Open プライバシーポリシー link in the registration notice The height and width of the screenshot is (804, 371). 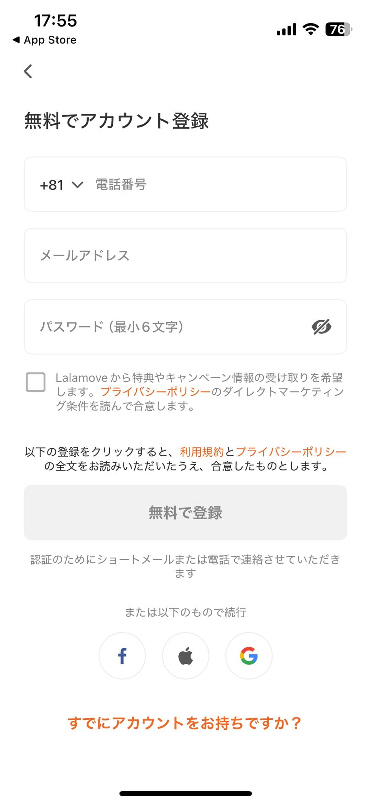[x=291, y=452]
